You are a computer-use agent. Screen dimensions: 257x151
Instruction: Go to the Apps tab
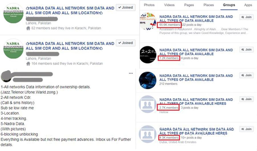tap(248, 5)
